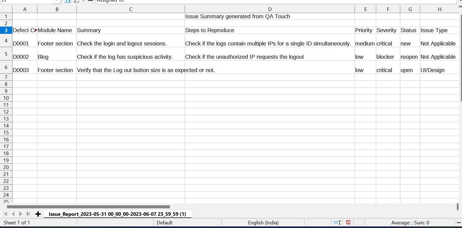Select the 'medium' priority cell
This screenshot has width=462, height=228.
click(365, 40)
